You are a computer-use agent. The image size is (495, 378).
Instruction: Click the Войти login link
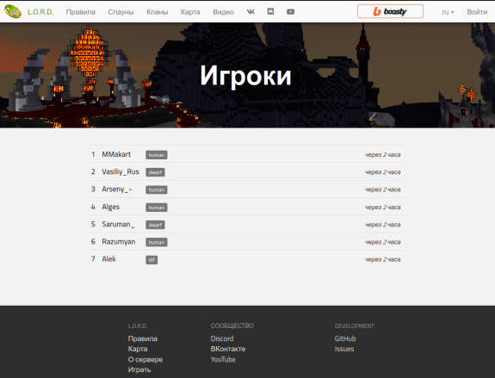pos(477,12)
